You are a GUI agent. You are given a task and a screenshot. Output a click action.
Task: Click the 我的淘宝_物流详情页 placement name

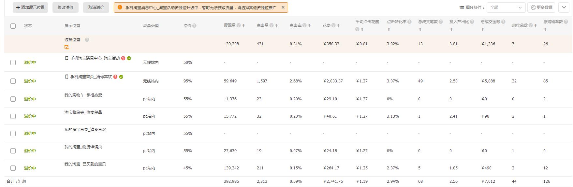pos(83,147)
